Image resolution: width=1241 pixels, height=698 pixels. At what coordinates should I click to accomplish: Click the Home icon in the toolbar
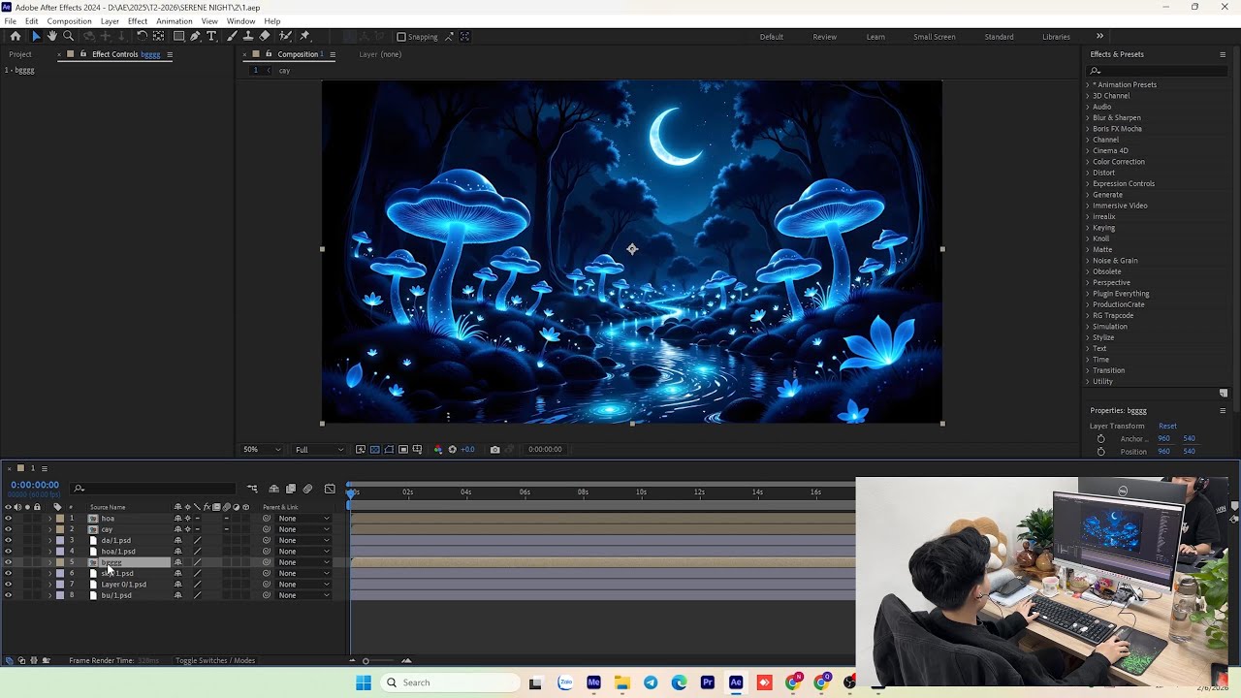[16, 36]
